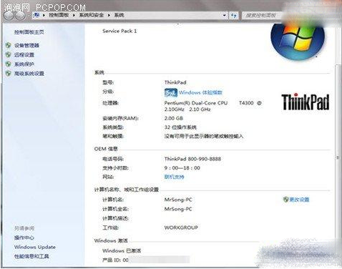Open 性能信息和工具 link
The width and height of the screenshot is (342, 269).
[31, 256]
